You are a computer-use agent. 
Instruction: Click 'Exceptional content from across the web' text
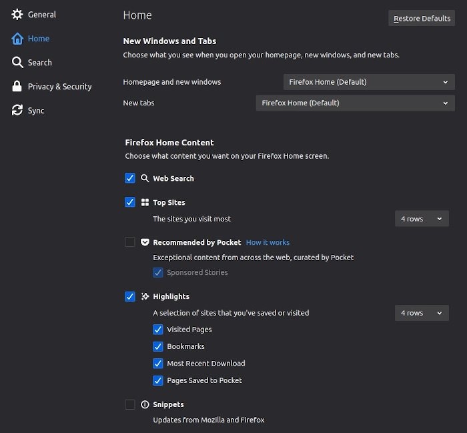(253, 258)
